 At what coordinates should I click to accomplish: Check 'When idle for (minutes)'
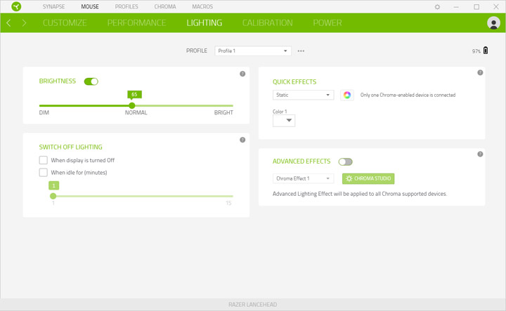point(44,173)
